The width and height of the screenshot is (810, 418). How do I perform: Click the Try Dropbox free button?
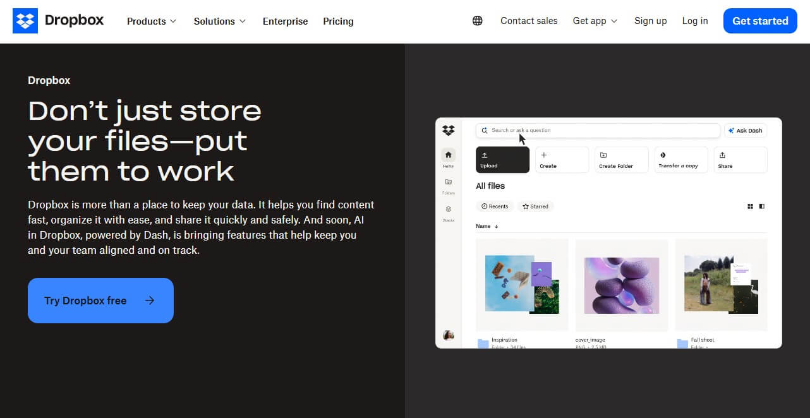[100, 301]
